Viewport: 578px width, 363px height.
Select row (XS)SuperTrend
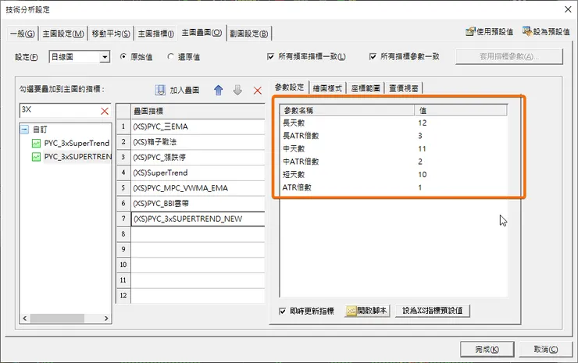point(198,173)
